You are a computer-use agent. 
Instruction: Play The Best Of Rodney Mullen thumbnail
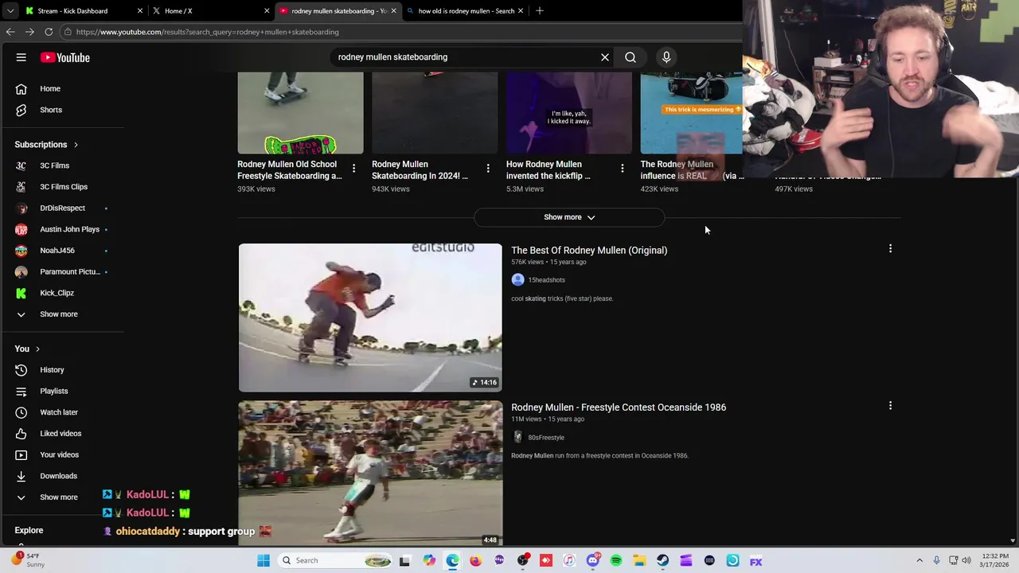[x=370, y=318]
